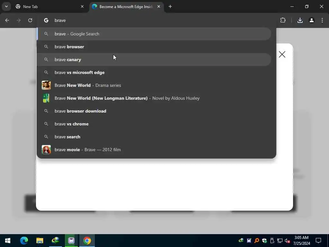Viewport: 329px width, 247px height.
Task: Open the Chrome profile avatar
Action: 312,20
